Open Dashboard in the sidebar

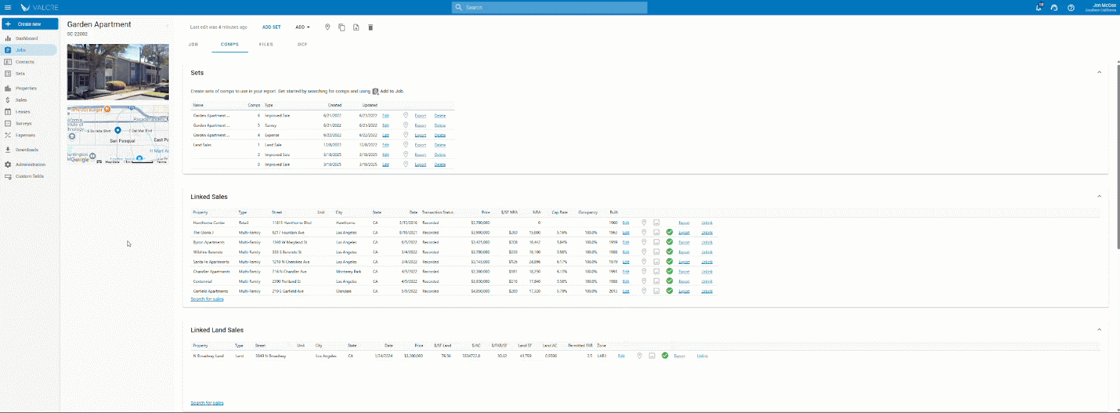pyautogui.click(x=27, y=38)
